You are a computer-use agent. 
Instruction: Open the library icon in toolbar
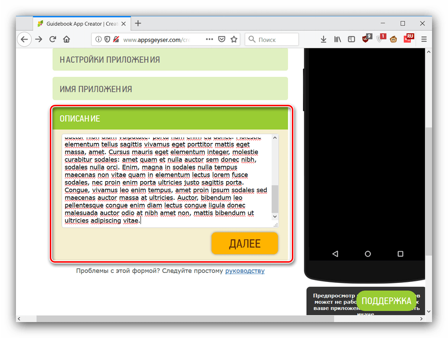click(x=337, y=40)
